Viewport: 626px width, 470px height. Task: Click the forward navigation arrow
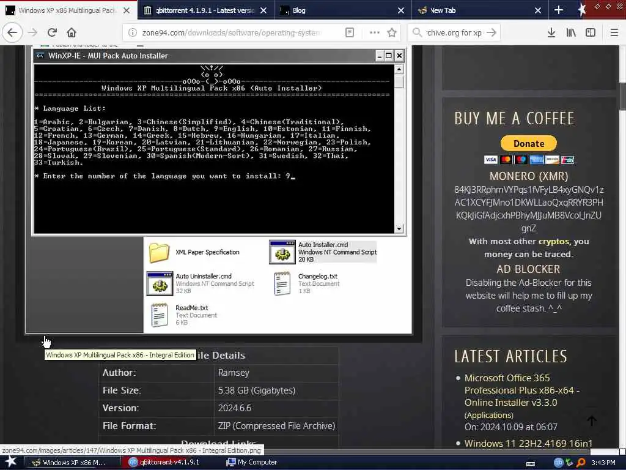click(33, 32)
